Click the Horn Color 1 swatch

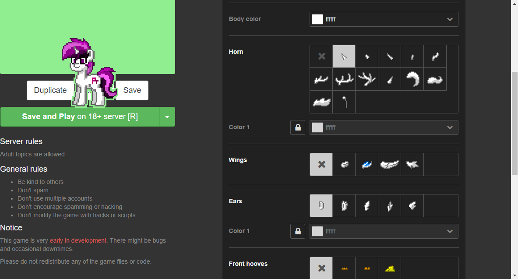317,127
